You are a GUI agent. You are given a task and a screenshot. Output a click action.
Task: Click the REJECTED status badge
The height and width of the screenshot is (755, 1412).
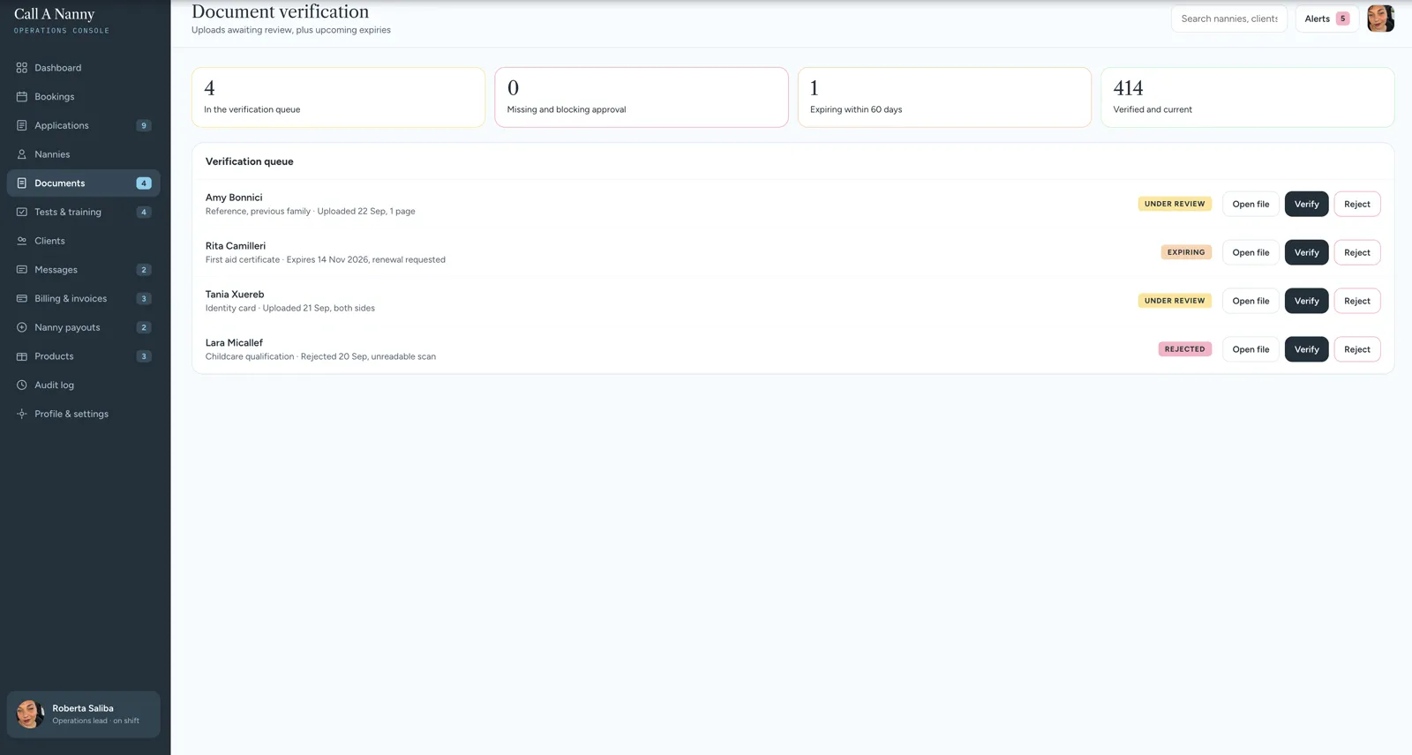coord(1184,349)
